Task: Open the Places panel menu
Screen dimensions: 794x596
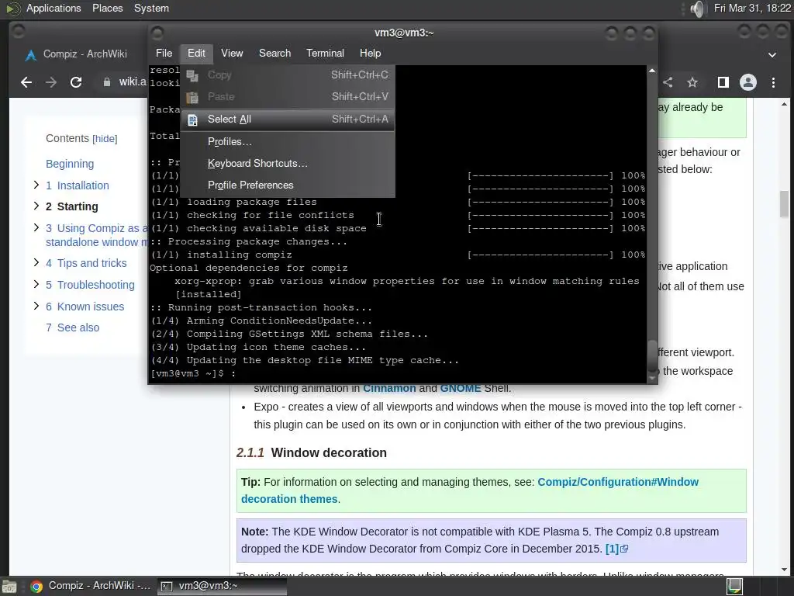Action: (107, 8)
